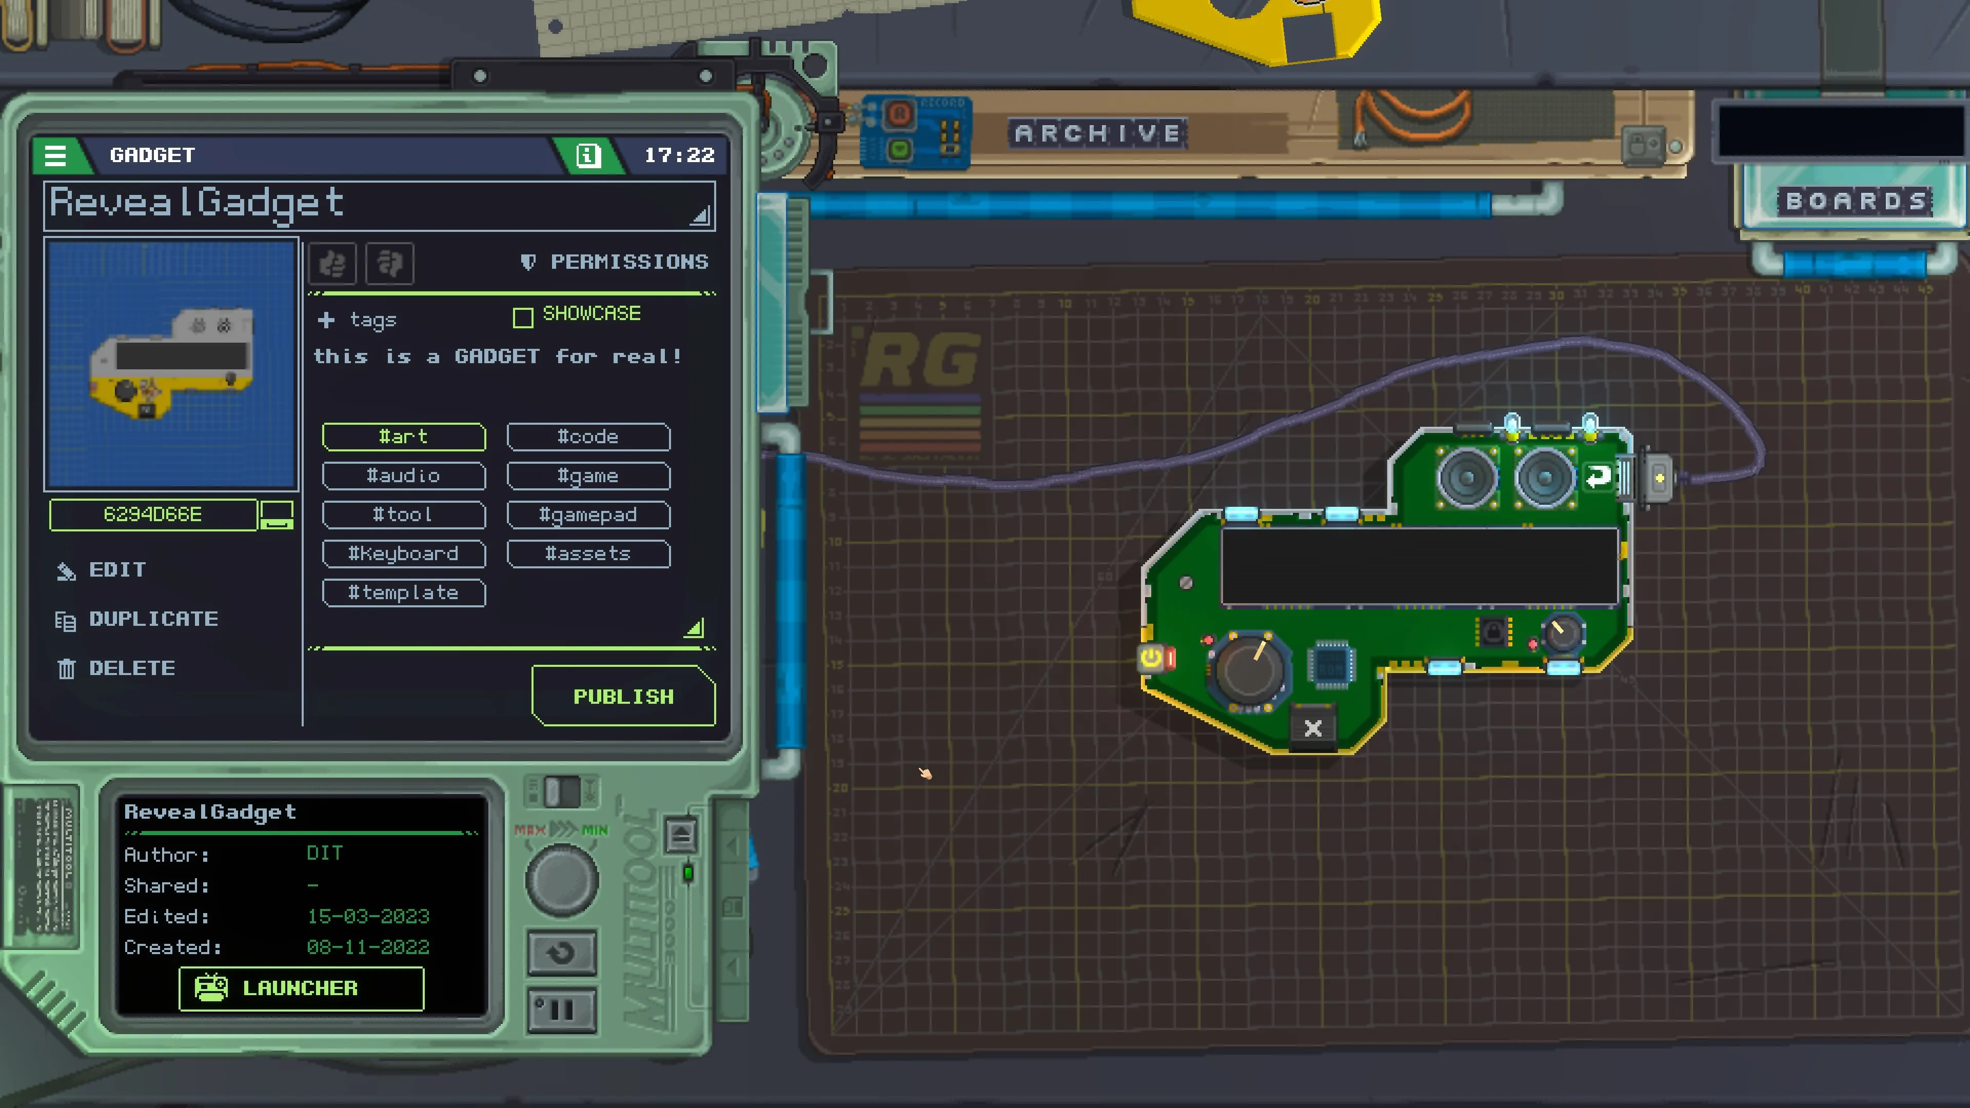Expand the RevealGadget title field corner arrow
Screen dimensions: 1970x1108
point(700,216)
